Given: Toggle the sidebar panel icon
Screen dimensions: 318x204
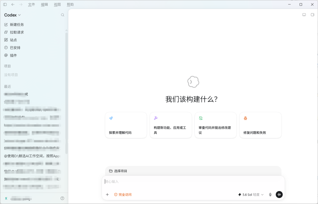Looking at the screenshot, I should pos(5,4).
